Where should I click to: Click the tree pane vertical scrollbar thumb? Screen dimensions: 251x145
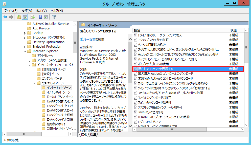[x=75, y=43]
